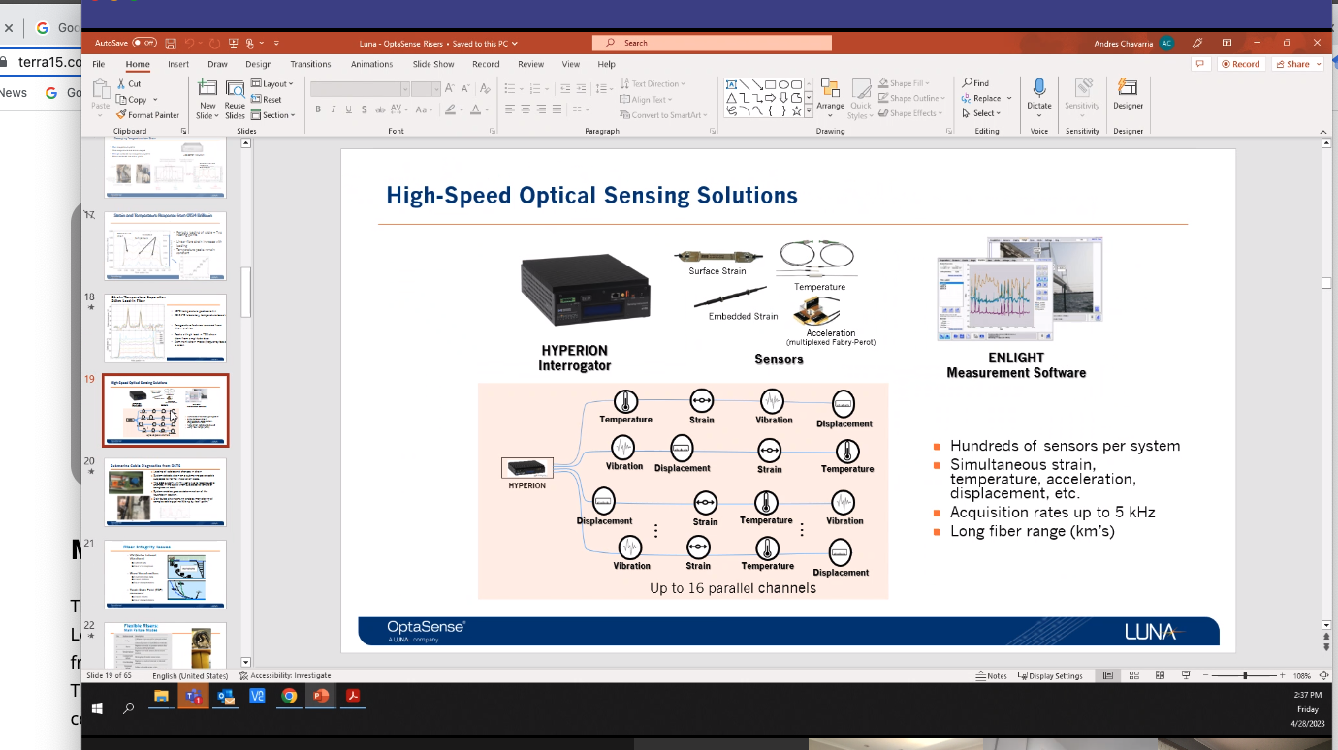
Task: Click Format Painter
Action: [147, 115]
